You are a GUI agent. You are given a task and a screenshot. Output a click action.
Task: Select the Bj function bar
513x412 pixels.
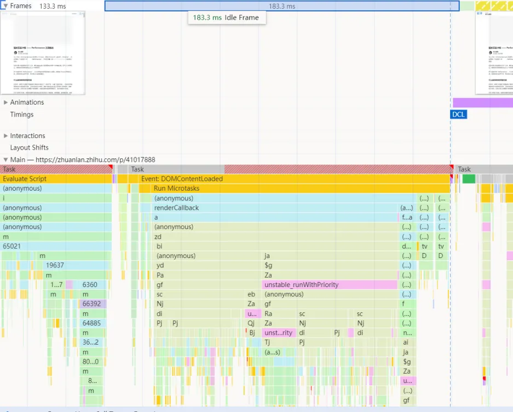pos(254,333)
